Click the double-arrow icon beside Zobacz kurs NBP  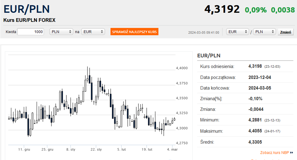point(291,153)
